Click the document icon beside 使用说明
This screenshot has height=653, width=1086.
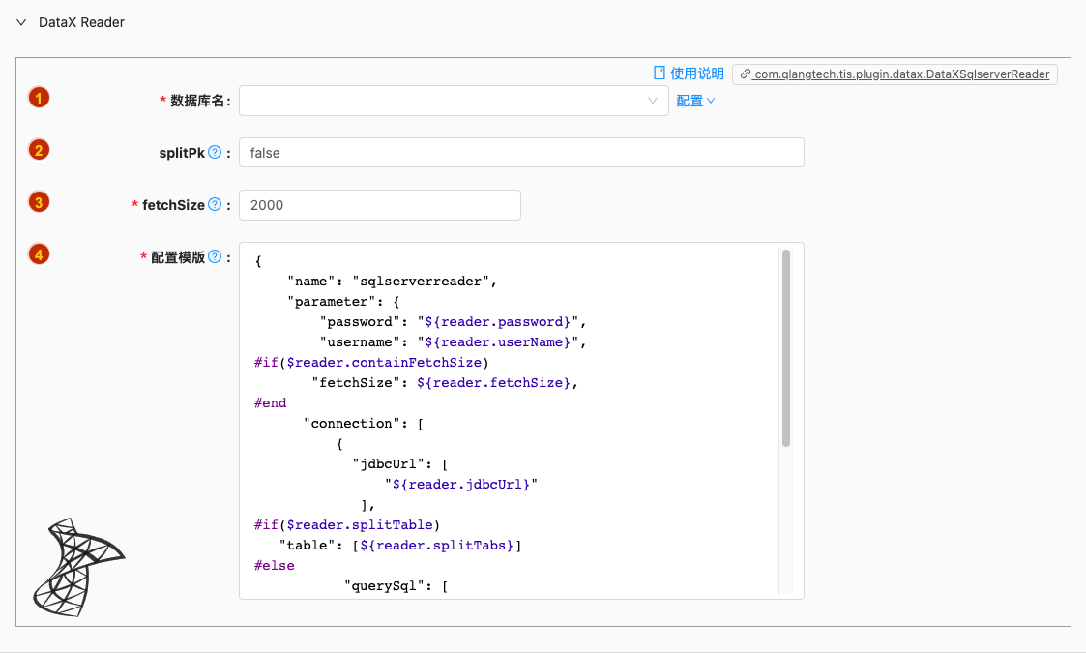click(x=660, y=73)
